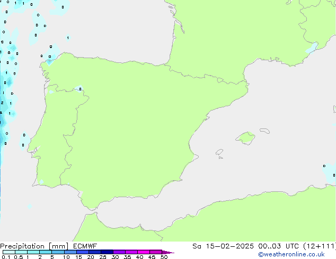Click the 0.5–1 mm legend color swatch
The image size is (336, 259).
21,252
